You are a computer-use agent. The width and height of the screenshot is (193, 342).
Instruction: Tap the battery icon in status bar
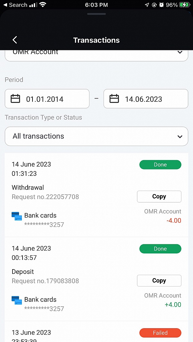[x=184, y=5]
